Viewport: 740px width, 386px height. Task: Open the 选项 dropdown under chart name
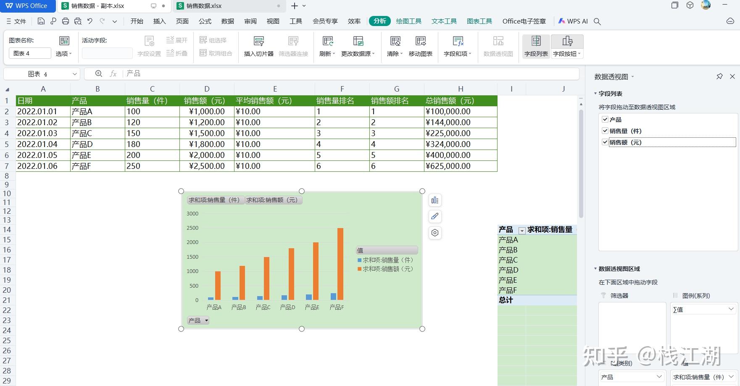point(63,54)
